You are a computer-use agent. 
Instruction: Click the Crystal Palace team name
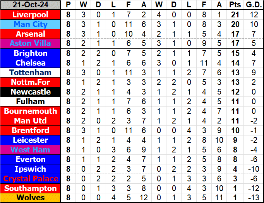click(31, 179)
